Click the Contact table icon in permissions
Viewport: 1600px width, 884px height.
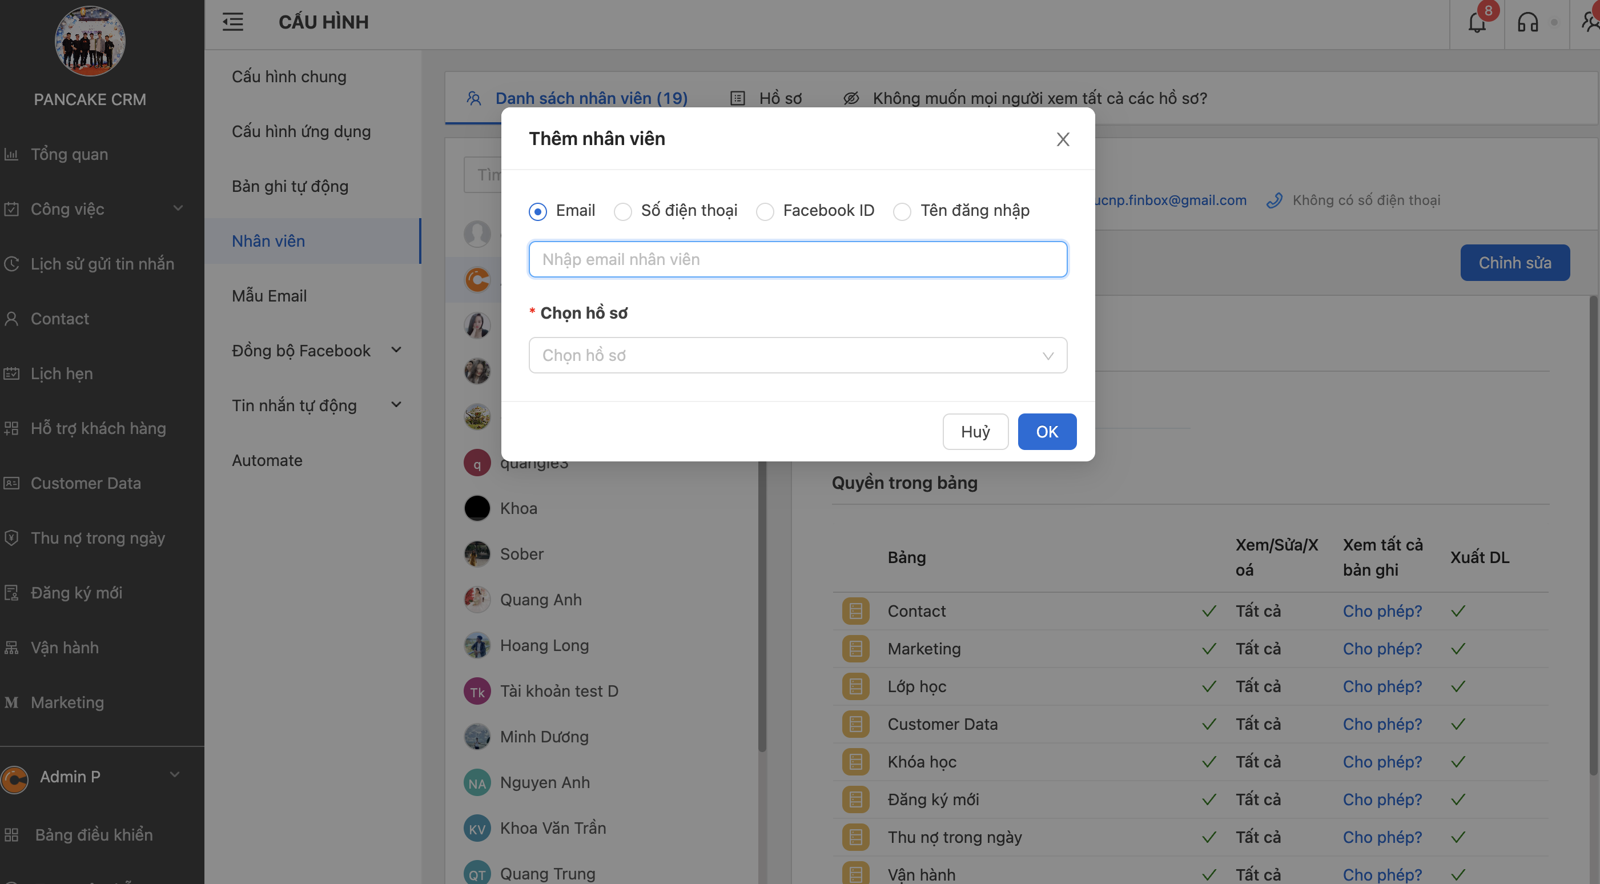tap(855, 611)
